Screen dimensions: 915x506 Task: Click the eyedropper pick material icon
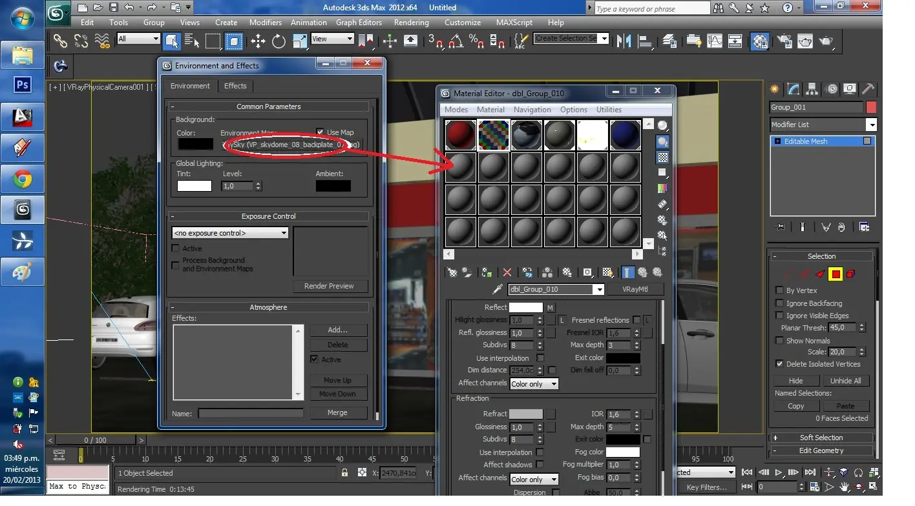[x=498, y=289]
